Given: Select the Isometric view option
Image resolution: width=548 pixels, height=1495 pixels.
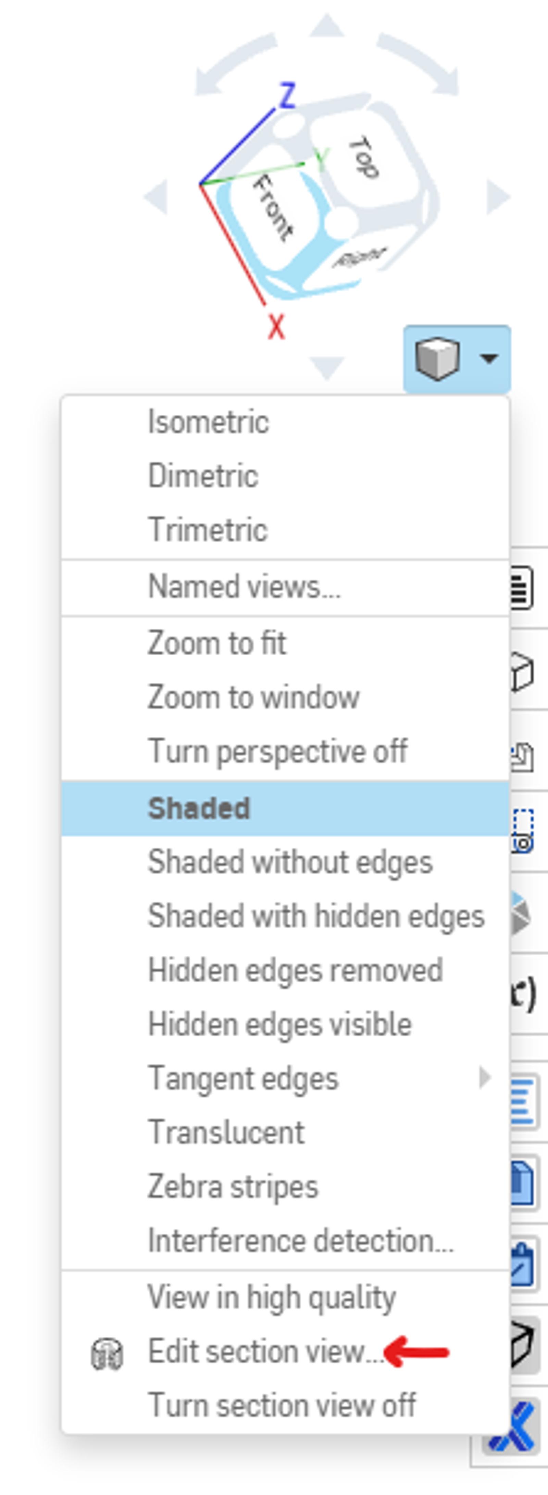Looking at the screenshot, I should pos(208,422).
